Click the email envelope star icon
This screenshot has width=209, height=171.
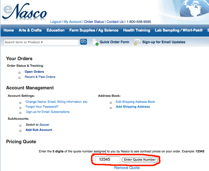(x=137, y=42)
